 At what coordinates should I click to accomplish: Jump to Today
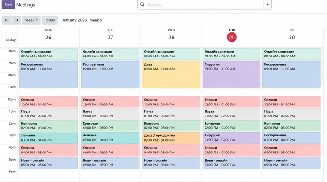(x=50, y=20)
